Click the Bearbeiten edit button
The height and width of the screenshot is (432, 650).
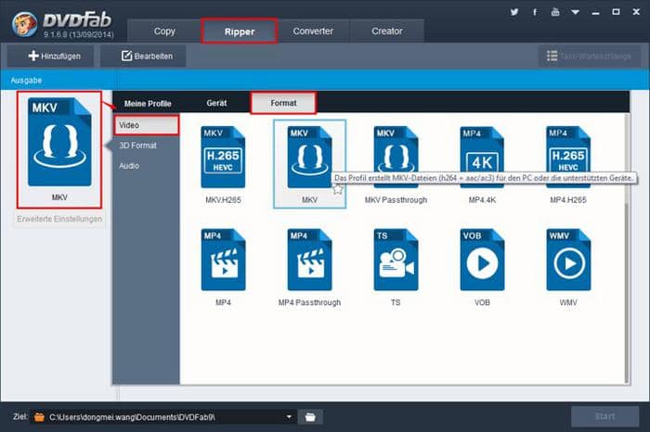click(x=143, y=56)
